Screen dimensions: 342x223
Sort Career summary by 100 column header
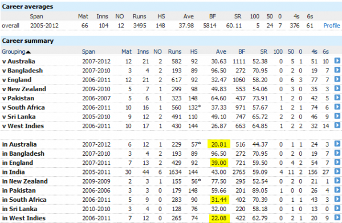(278, 52)
